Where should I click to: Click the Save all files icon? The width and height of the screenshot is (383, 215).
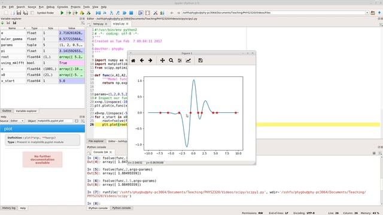(x=25, y=13)
